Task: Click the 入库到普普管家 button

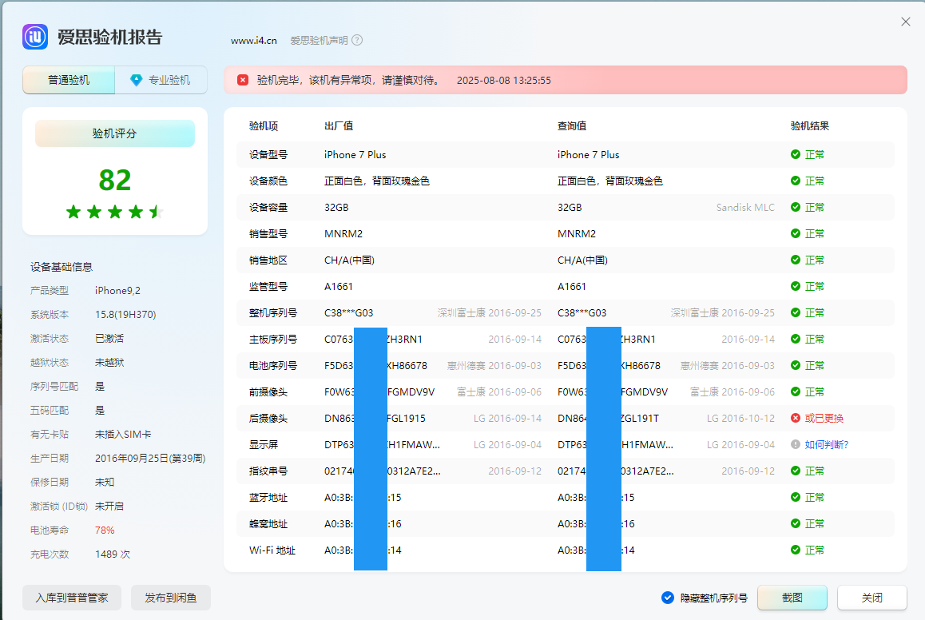Action: (x=72, y=598)
